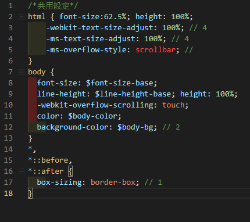Click the opening brace after *::after
Viewport: 250px width, 222px height.
click(70, 171)
